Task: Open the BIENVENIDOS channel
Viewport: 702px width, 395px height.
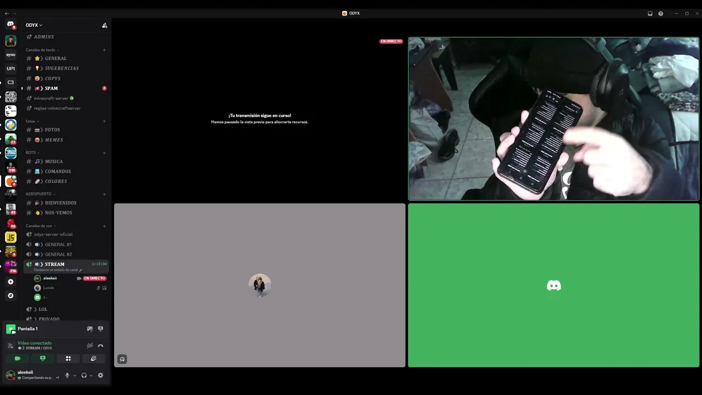Action: [66, 203]
